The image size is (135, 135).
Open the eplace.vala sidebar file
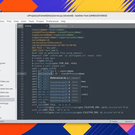point(5,96)
